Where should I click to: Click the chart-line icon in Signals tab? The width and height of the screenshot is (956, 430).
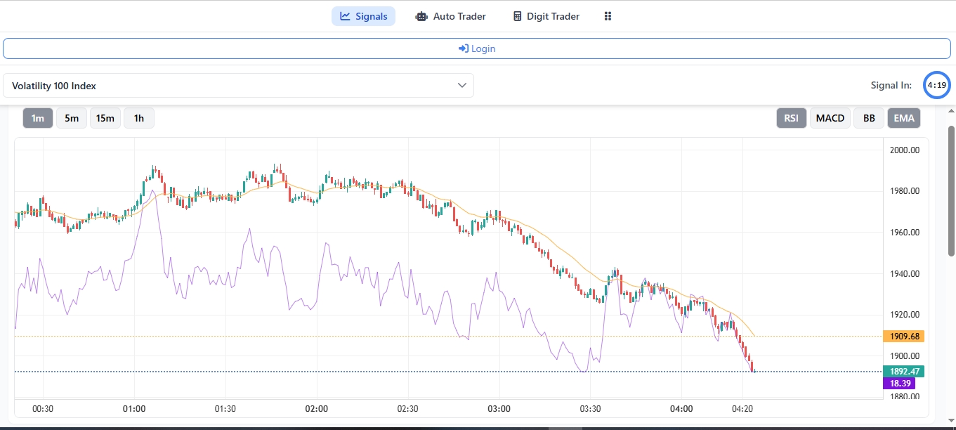point(345,16)
